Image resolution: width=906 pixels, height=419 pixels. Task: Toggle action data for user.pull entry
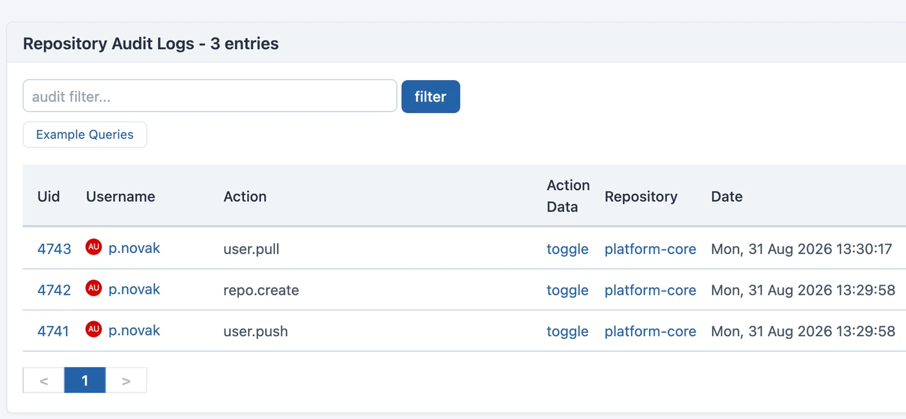coord(568,249)
